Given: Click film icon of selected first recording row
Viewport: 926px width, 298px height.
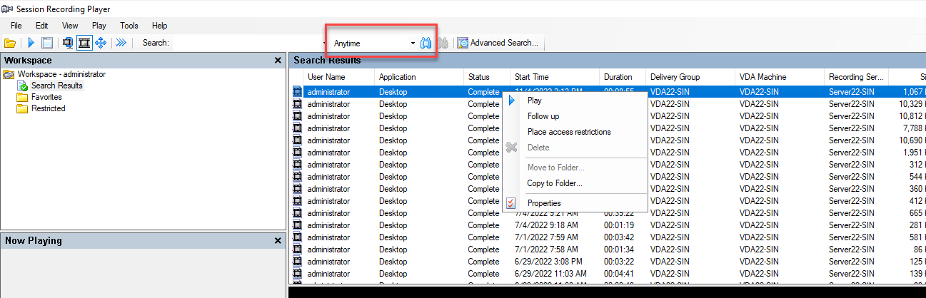Looking at the screenshot, I should (x=298, y=92).
